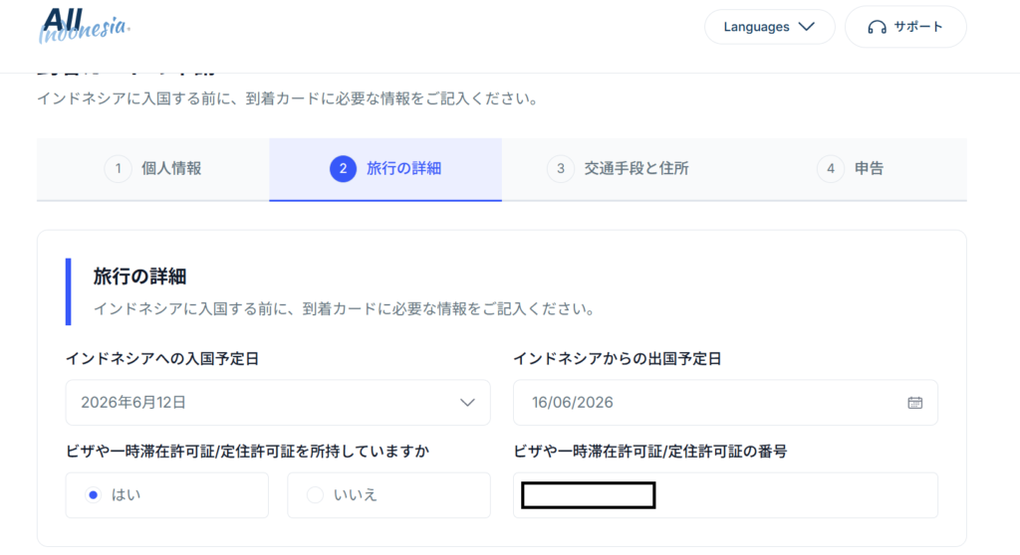Click the インドネシアへの入国予定日 label
Screen dimensions: 1020x555
tap(162, 359)
